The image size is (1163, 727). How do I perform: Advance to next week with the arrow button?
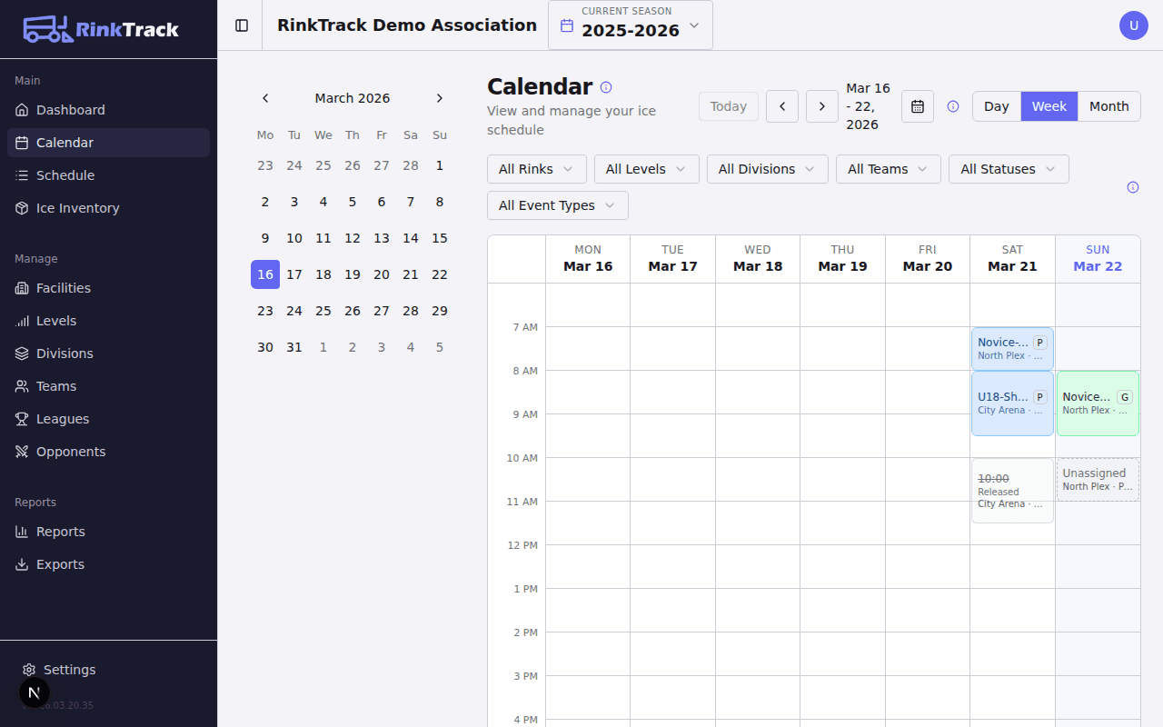(821, 106)
